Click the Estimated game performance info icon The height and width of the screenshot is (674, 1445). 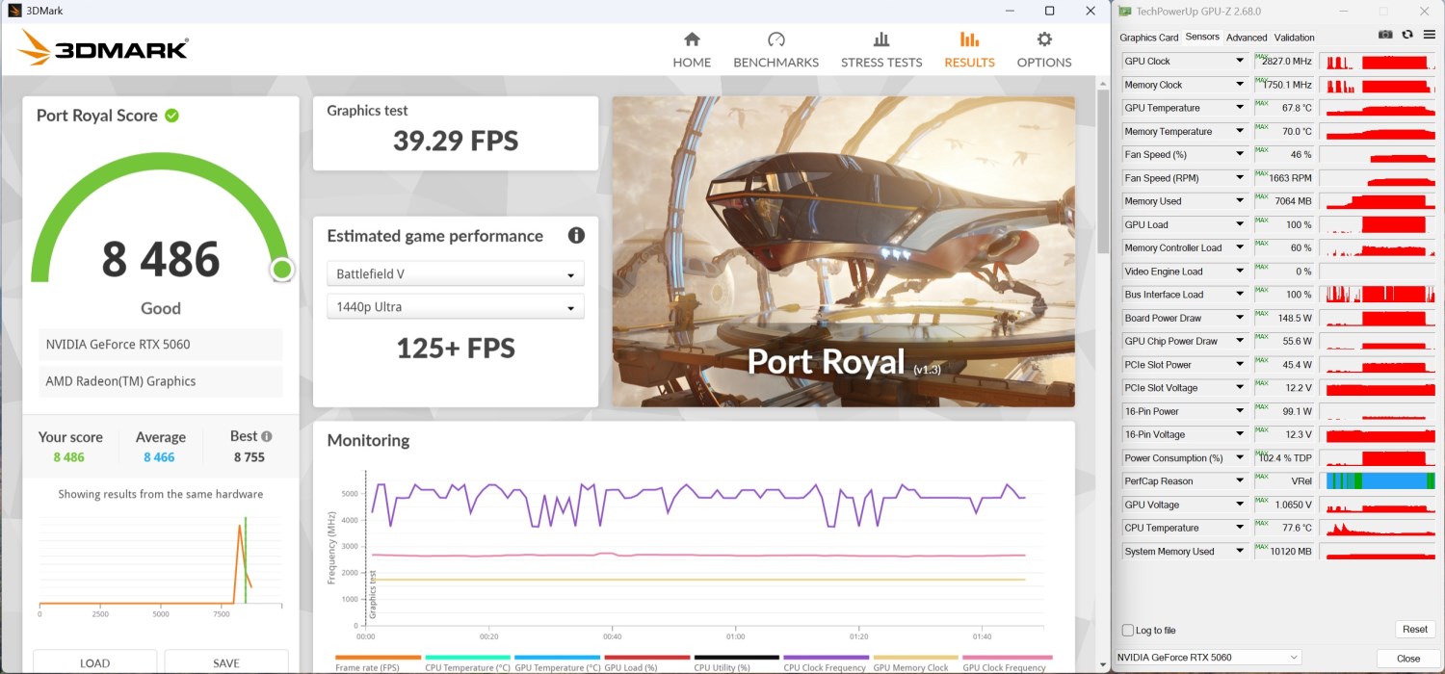[576, 235]
